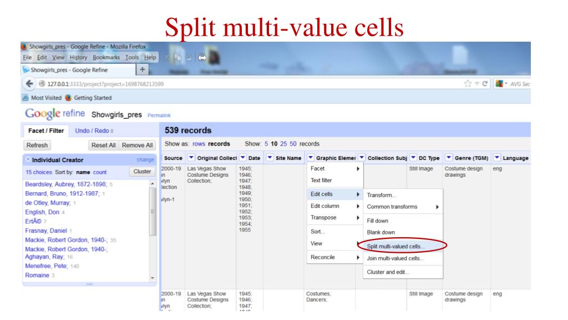Click the Firefox back arrow button
568x320 pixels.
(29, 84)
